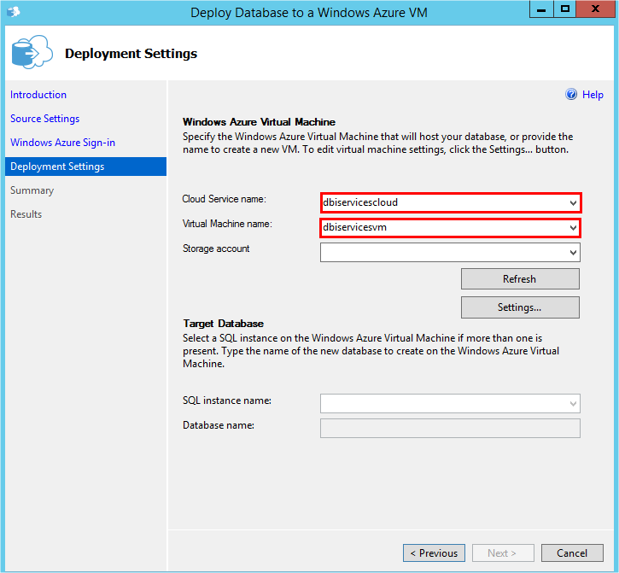Click the Refresh button

pyautogui.click(x=520, y=279)
